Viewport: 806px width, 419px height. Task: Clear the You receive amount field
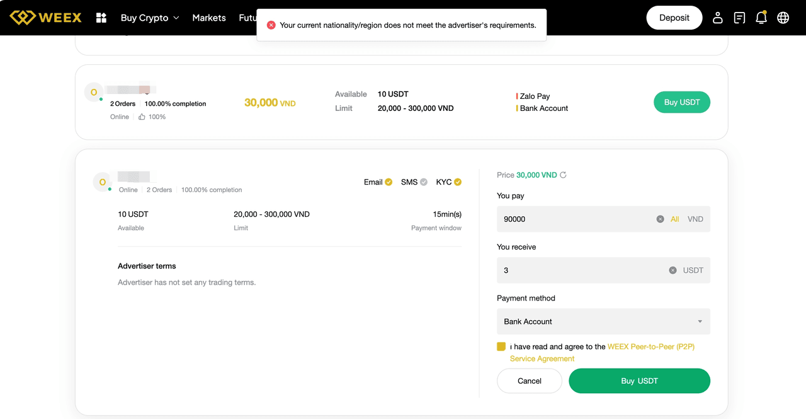coord(673,270)
